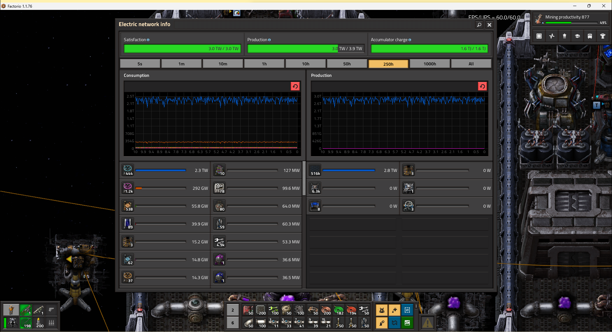This screenshot has height=332, width=612.
Task: Pick underground pipe showing 15 and 21
Action: click(326, 323)
